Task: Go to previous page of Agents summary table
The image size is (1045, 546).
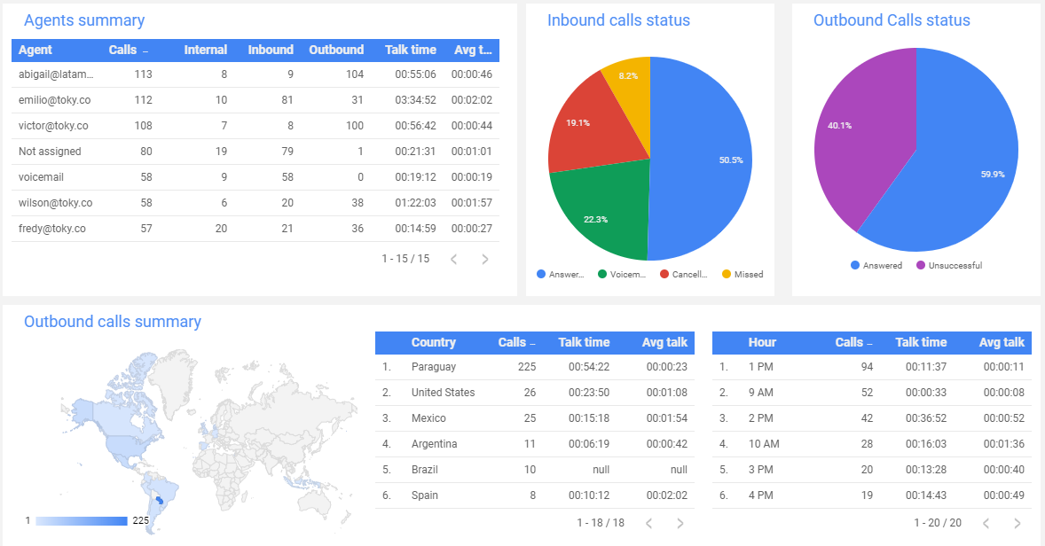Action: click(x=453, y=259)
